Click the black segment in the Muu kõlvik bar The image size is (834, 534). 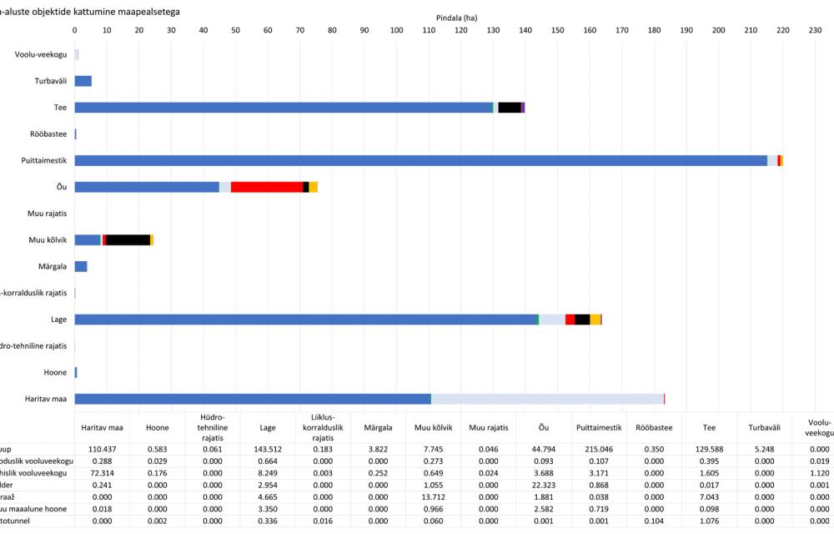coord(128,239)
